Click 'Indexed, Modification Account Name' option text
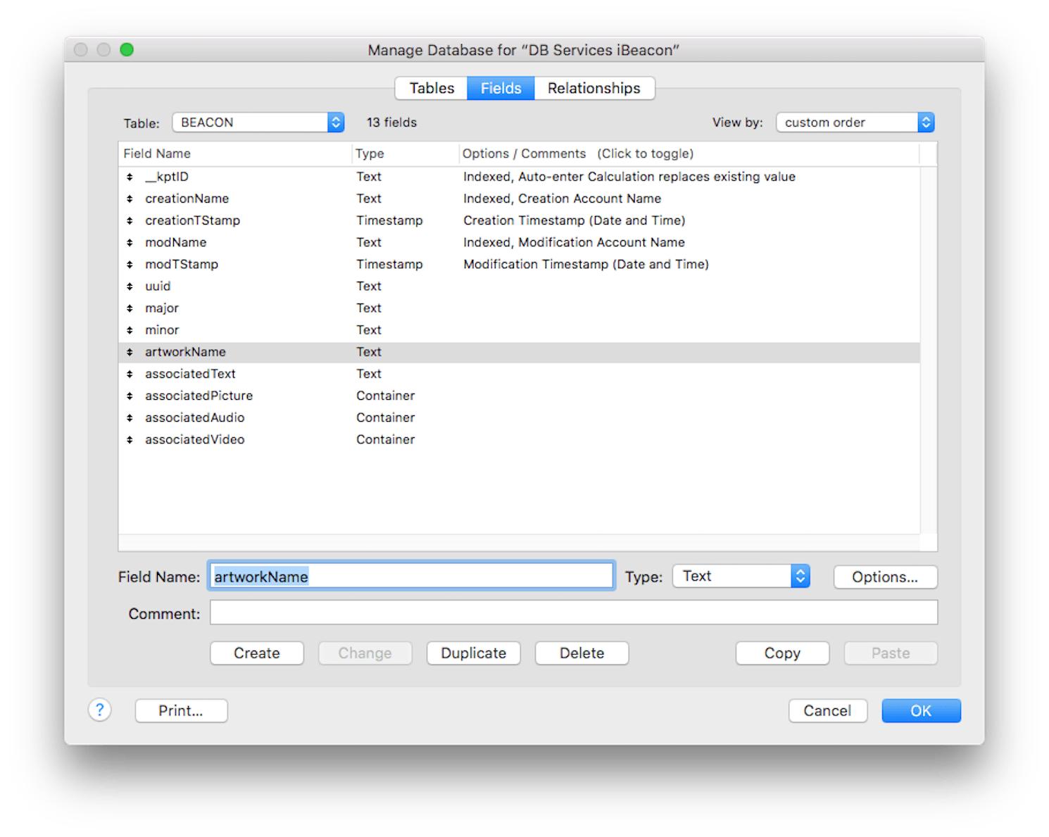This screenshot has height=837, width=1049. click(x=574, y=242)
